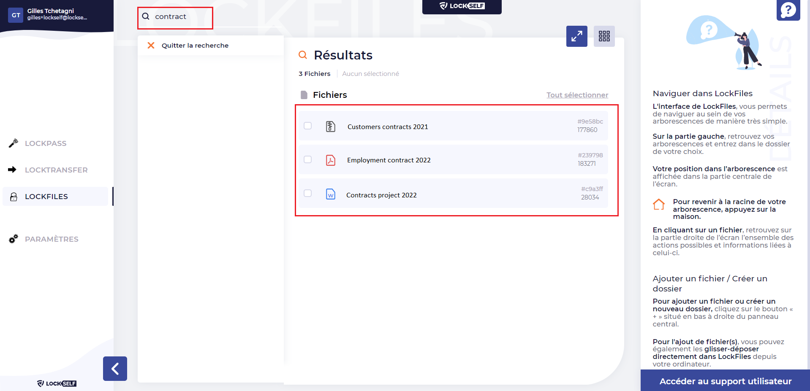Screen dimensions: 810x391
Task: Click the PDF icon for Employment contract 2022
Action: [x=330, y=160]
